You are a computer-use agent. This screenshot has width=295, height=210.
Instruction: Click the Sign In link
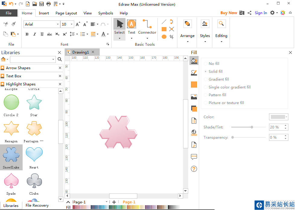(x=261, y=13)
